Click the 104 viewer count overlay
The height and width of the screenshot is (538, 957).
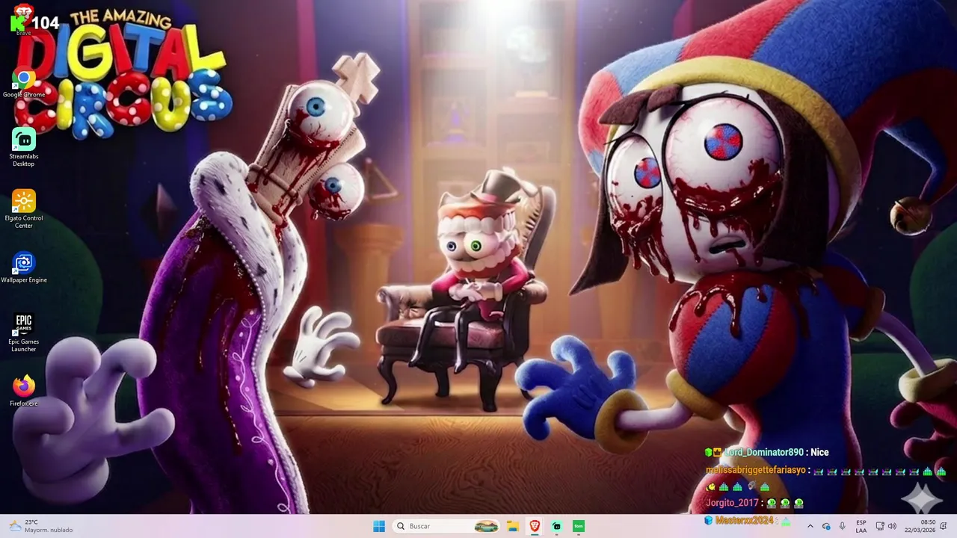tap(45, 23)
